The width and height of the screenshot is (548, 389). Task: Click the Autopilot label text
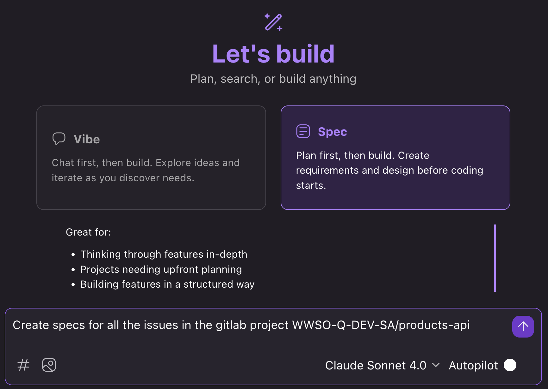pyautogui.click(x=473, y=365)
